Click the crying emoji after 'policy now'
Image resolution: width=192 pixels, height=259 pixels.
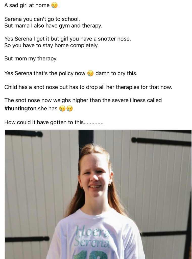(x=90, y=73)
